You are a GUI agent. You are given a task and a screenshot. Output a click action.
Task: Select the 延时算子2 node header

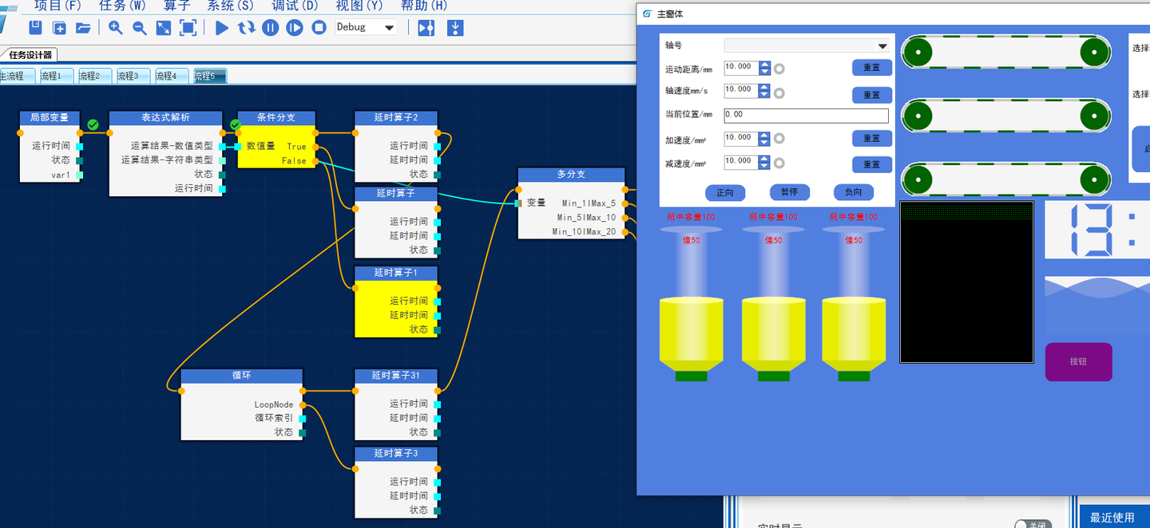(x=396, y=118)
